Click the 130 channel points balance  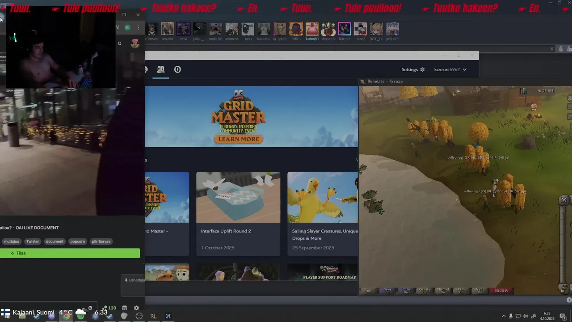click(x=109, y=308)
